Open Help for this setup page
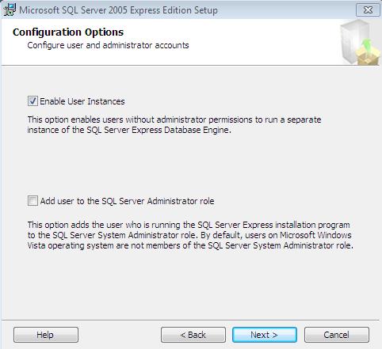 [x=46, y=335]
